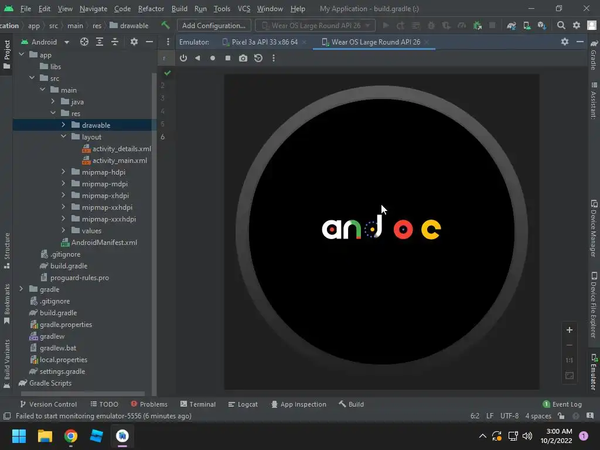This screenshot has width=600, height=450.
Task: Open Project panel options gear
Action: point(134,42)
